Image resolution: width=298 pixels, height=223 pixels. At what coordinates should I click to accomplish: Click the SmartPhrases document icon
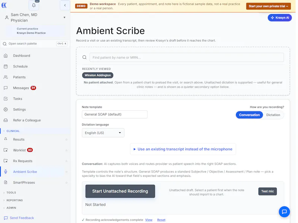6,182
